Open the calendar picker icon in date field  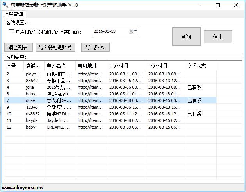click(x=131, y=31)
